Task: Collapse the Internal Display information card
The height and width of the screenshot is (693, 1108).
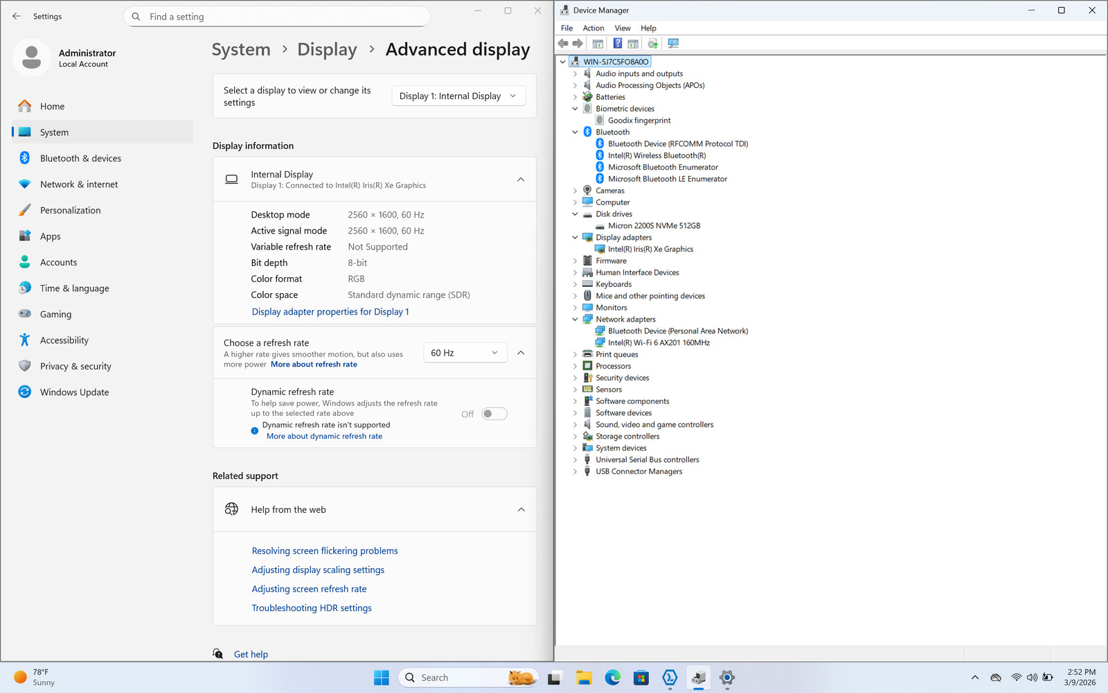Action: click(x=521, y=179)
